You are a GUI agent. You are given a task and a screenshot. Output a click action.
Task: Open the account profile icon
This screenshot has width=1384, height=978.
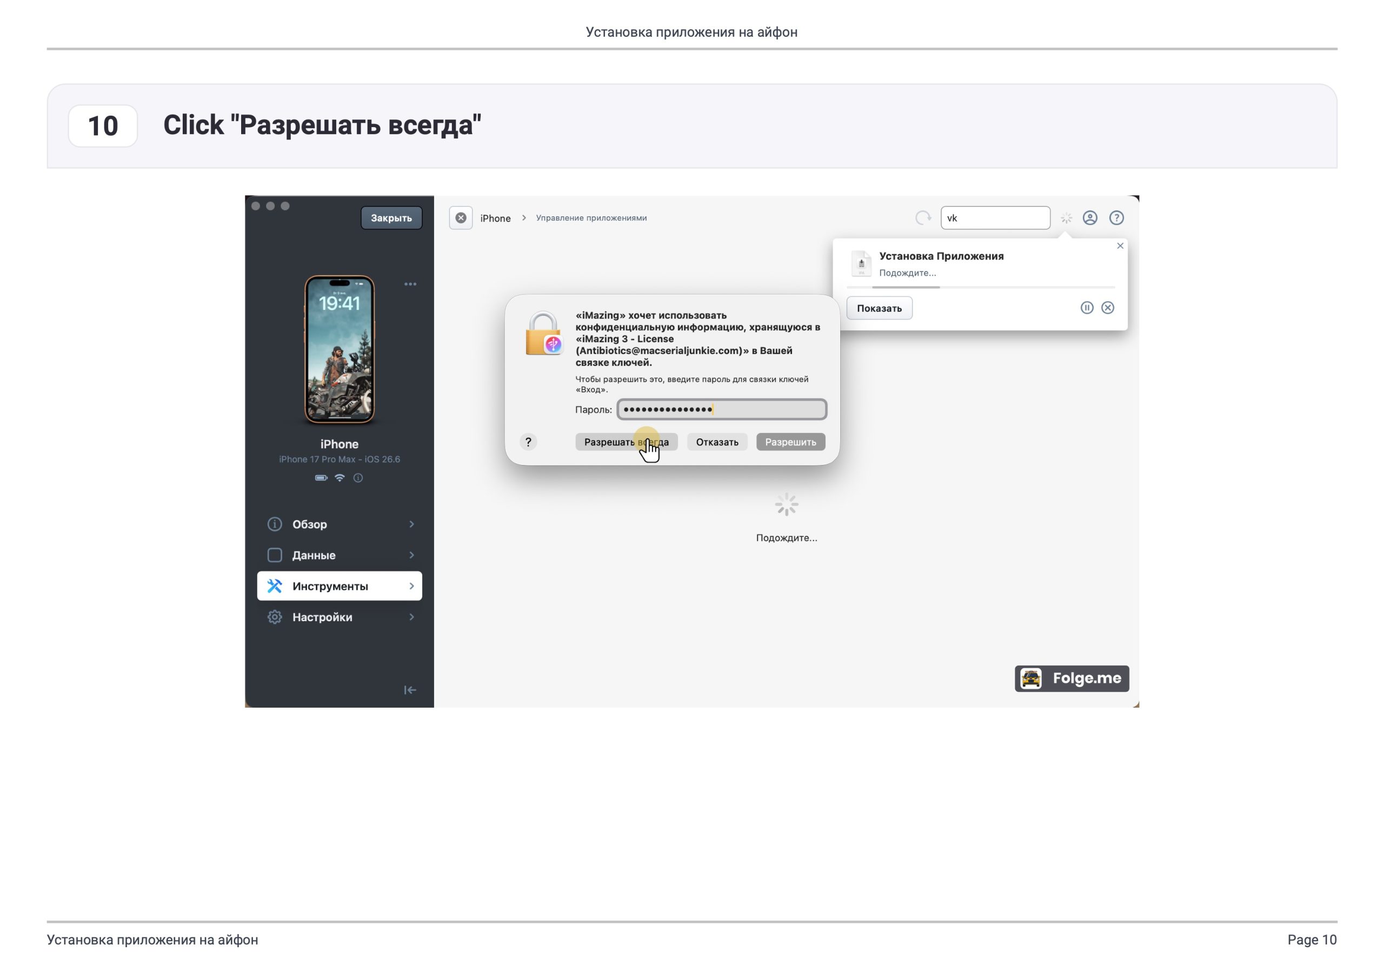coord(1090,218)
